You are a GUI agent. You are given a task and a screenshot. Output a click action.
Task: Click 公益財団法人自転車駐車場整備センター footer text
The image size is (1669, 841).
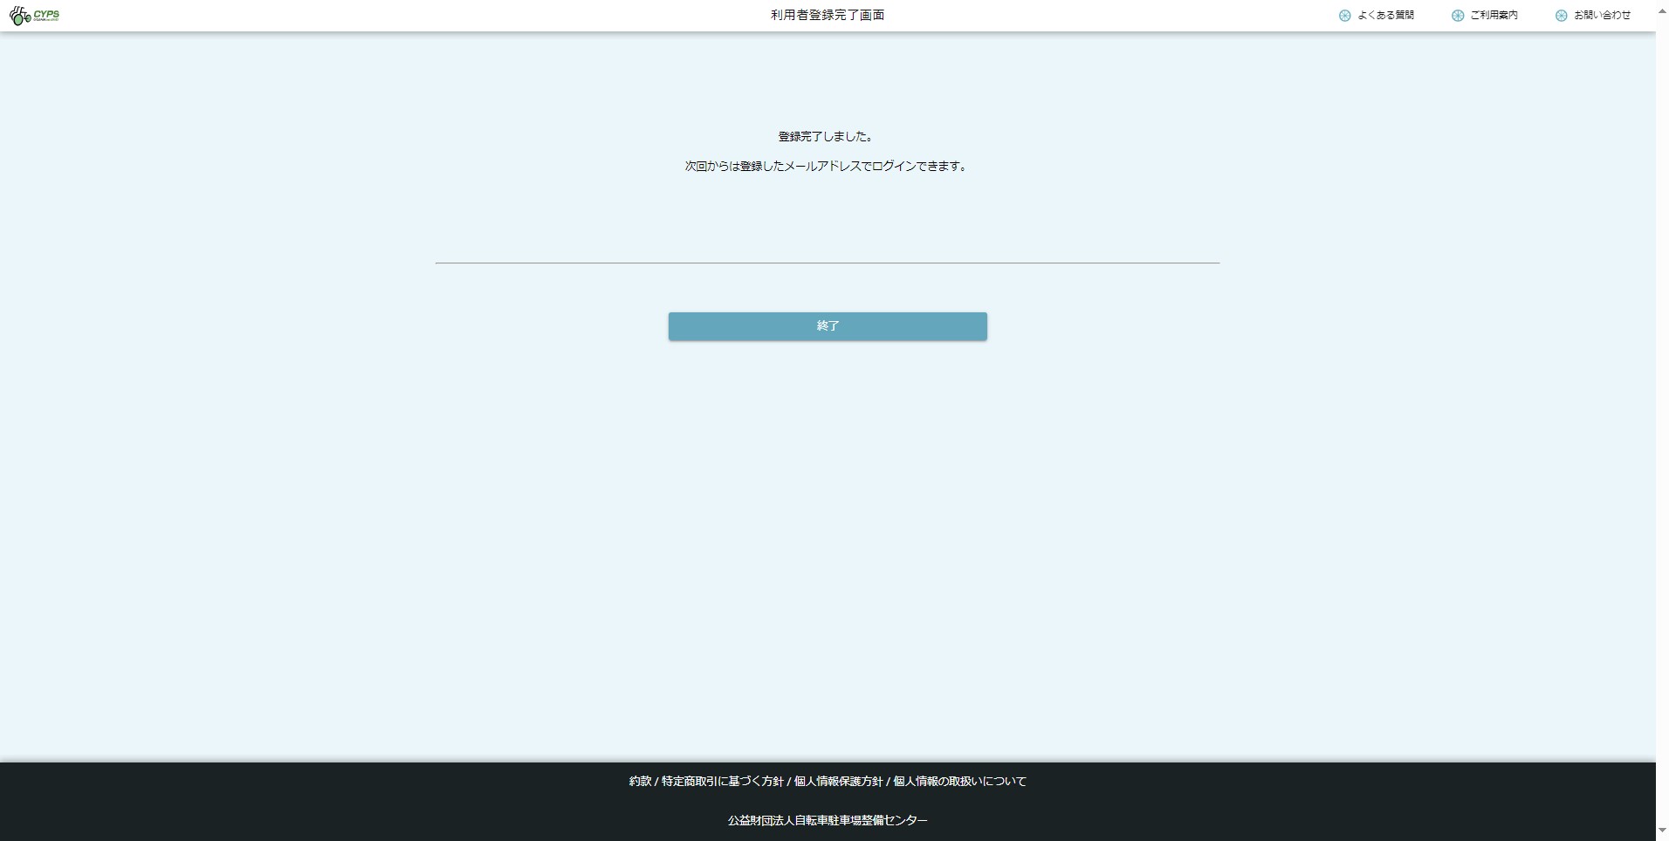[828, 821]
